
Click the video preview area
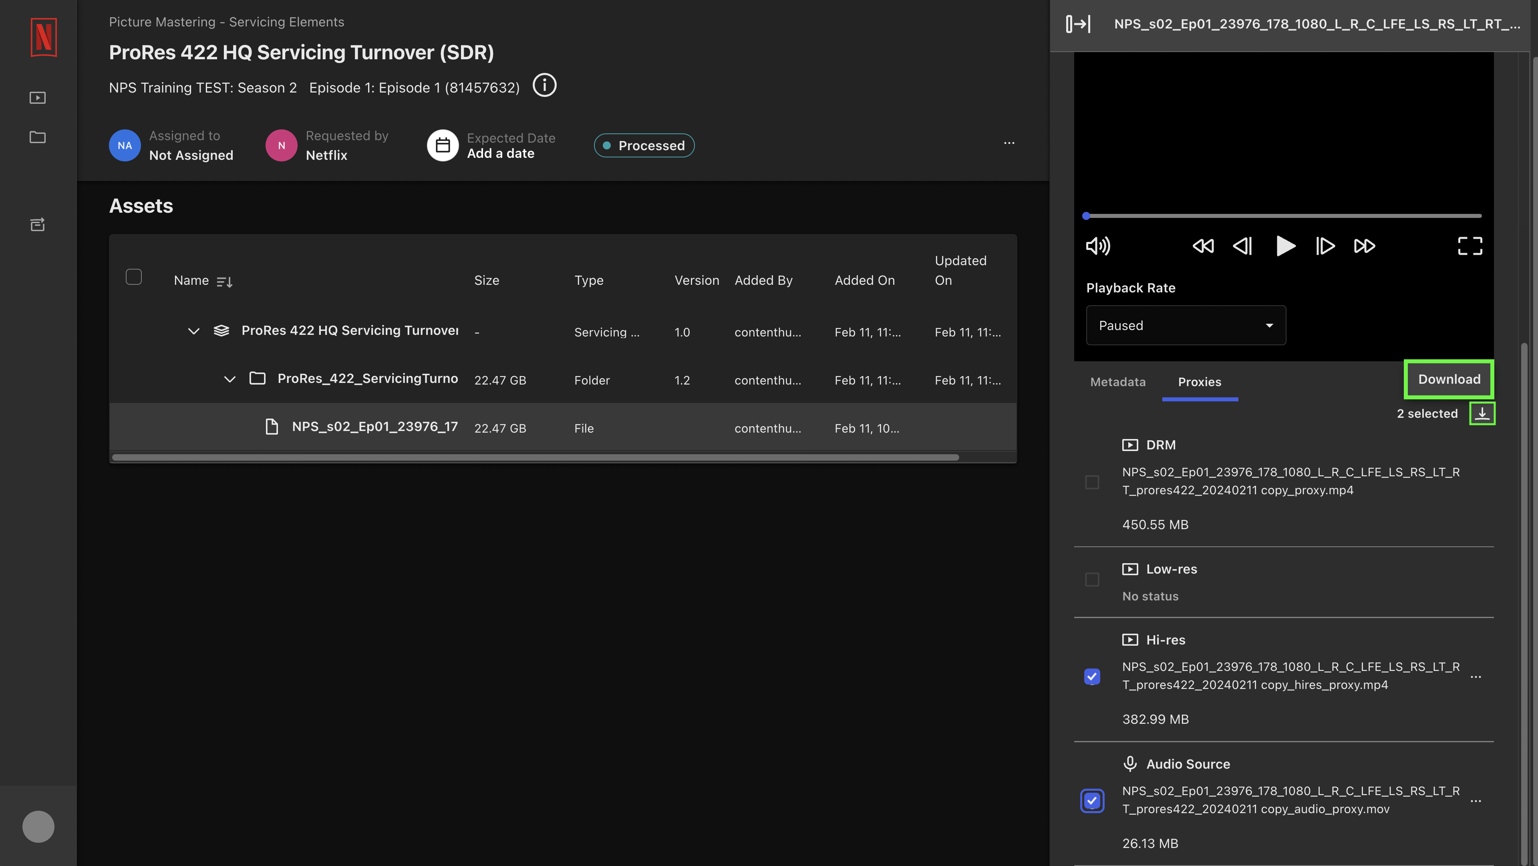click(1284, 131)
